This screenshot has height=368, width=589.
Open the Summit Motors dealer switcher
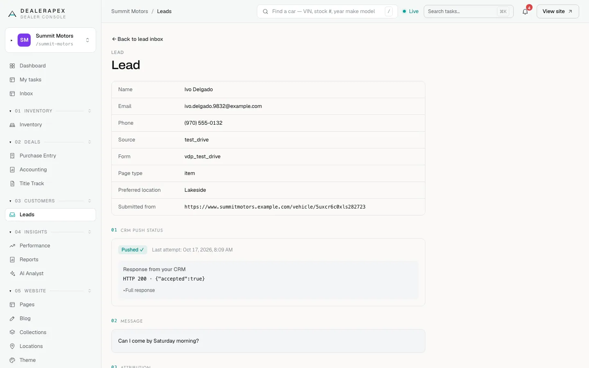[x=50, y=40]
